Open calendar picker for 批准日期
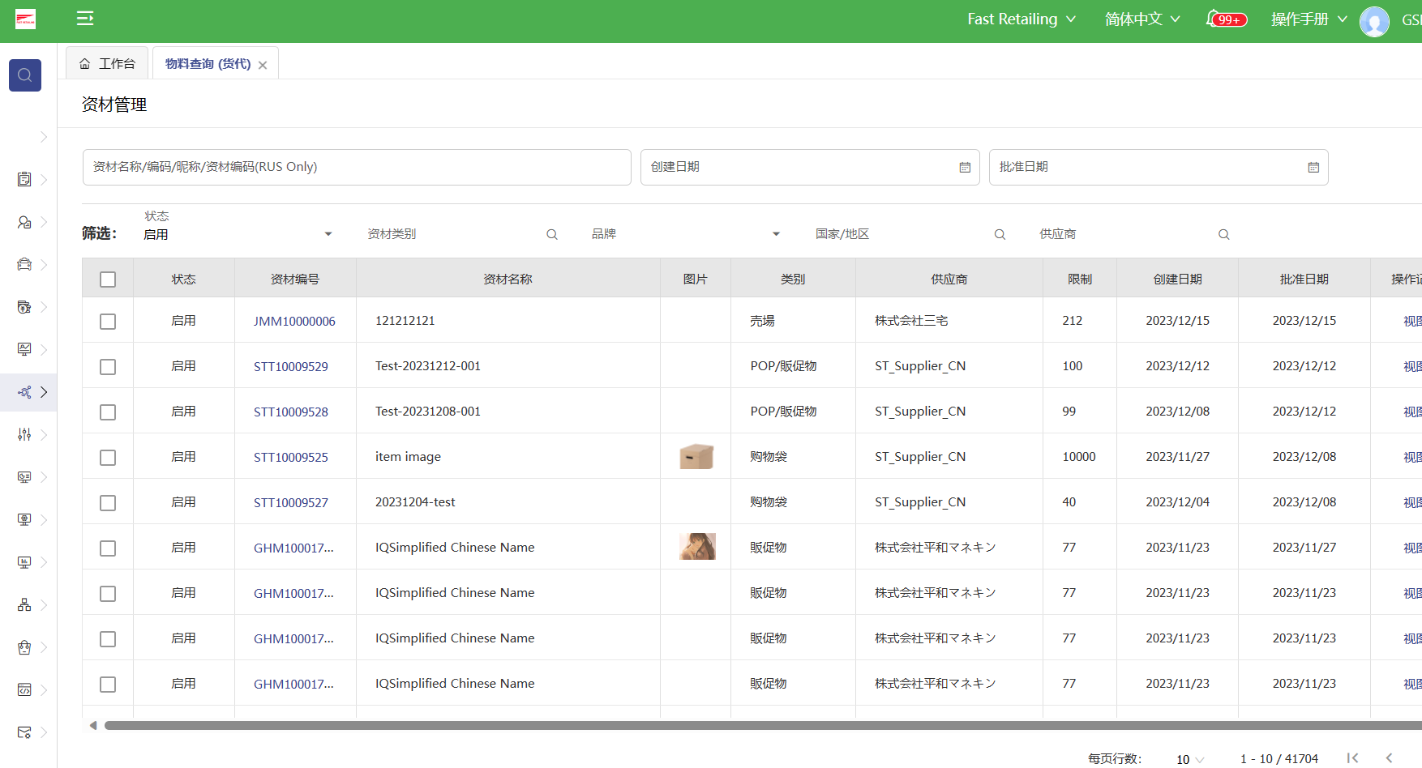Screen dimensions: 1422x768 1313,167
